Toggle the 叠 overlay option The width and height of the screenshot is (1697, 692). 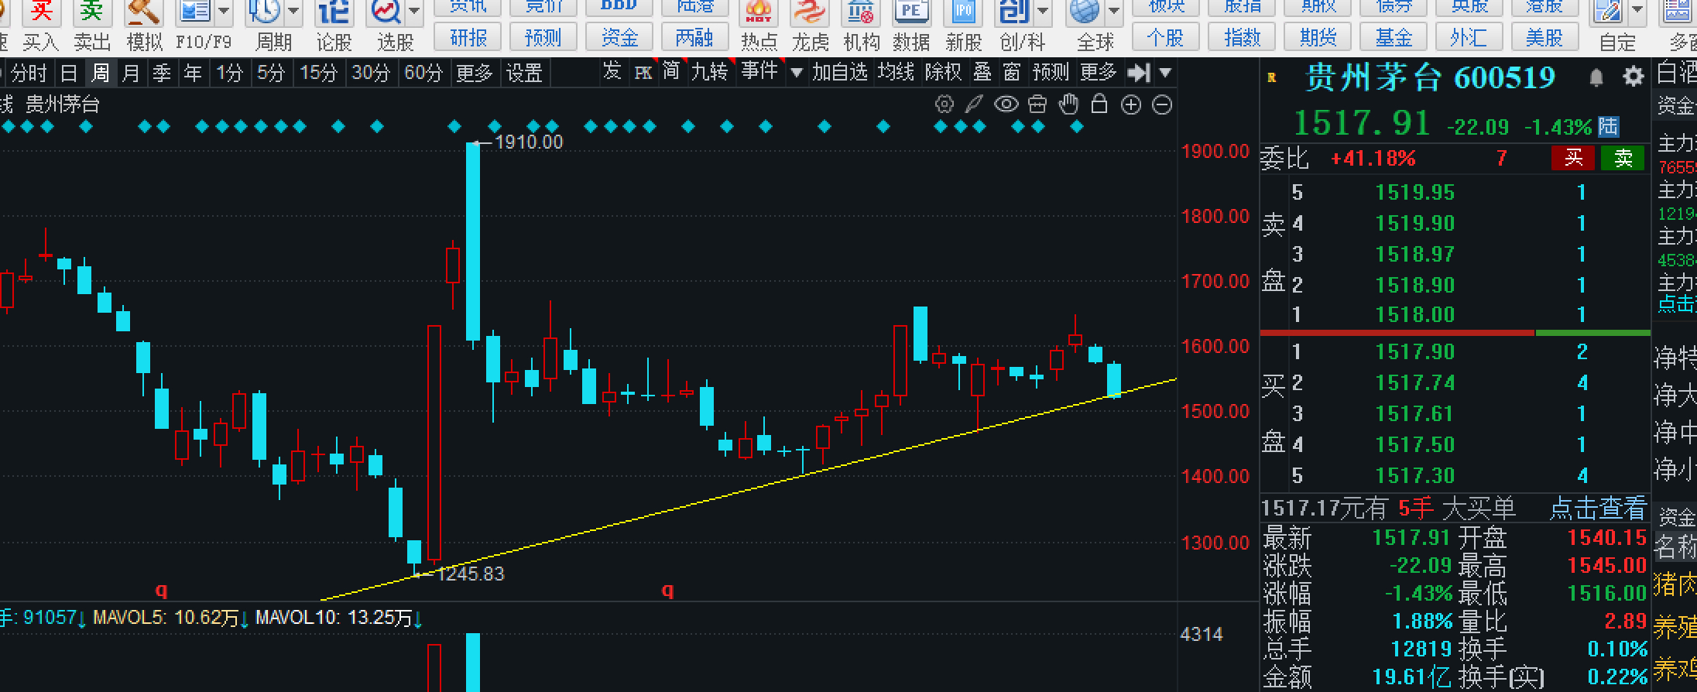982,73
